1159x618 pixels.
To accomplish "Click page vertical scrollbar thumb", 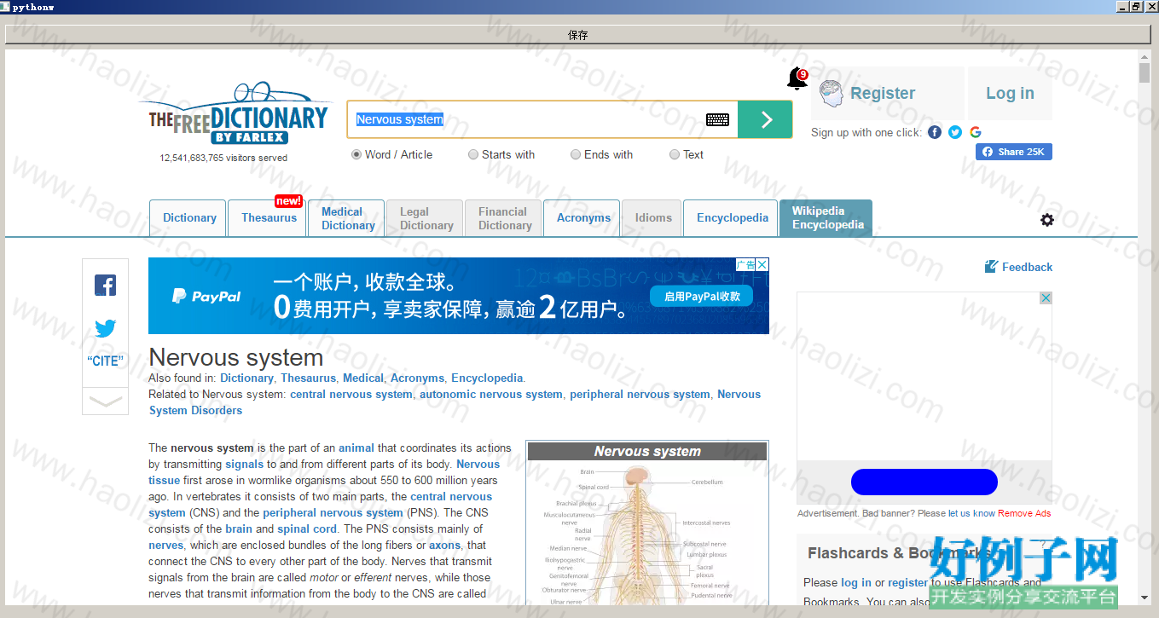I will click(x=1145, y=72).
